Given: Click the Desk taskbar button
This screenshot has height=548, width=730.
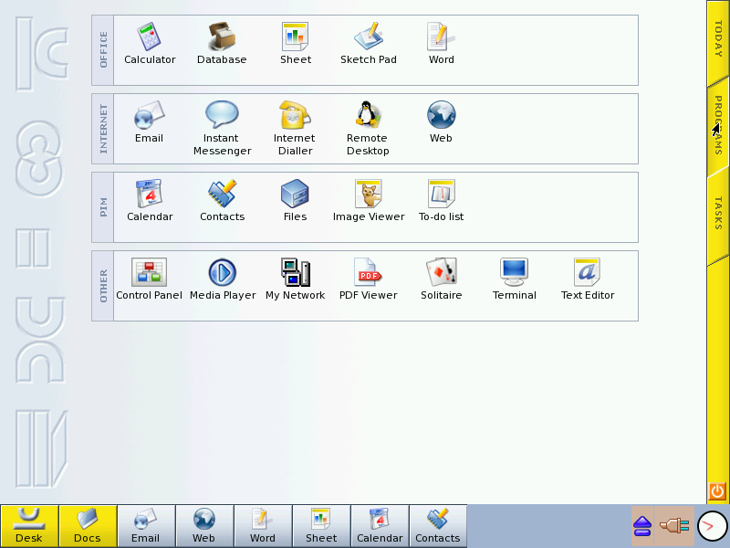Looking at the screenshot, I should pyautogui.click(x=29, y=526).
